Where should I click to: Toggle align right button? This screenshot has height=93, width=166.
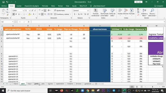(x=45, y=14)
